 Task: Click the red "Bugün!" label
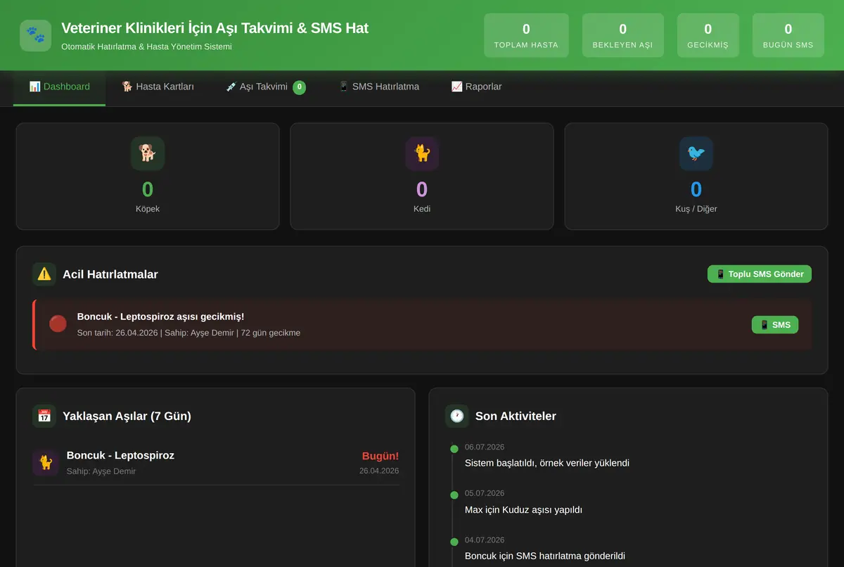(381, 456)
